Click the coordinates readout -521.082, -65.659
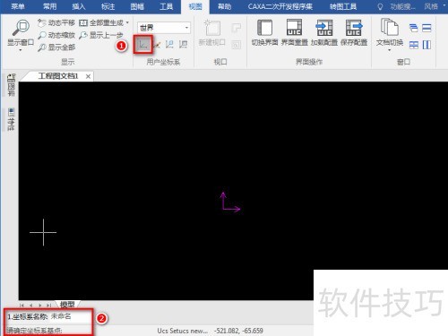 238,331
